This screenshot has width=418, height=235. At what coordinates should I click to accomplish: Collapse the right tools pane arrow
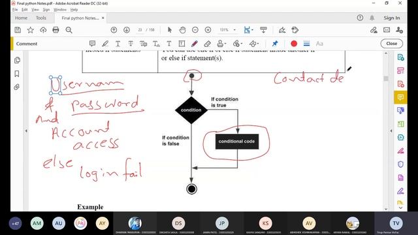pos(391,131)
